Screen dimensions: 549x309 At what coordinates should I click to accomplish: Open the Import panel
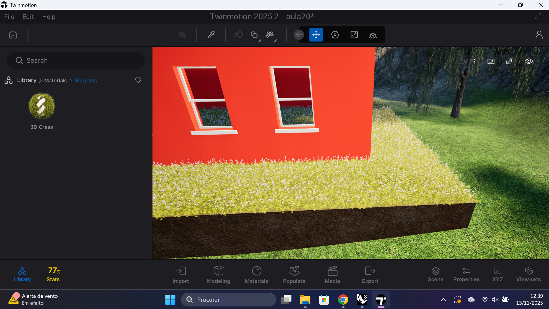[x=180, y=274]
